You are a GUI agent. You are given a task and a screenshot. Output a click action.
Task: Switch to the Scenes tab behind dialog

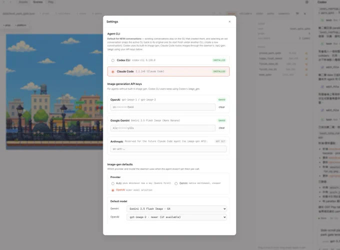(37, 2)
